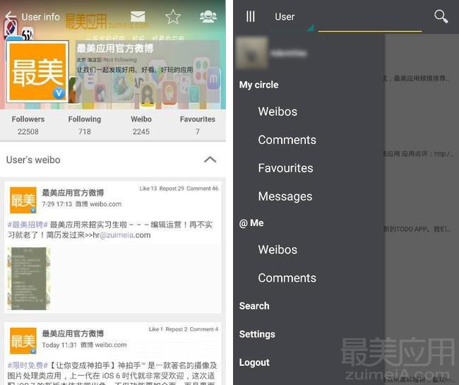Tap the blurred account avatar in drawer
The image size is (459, 385).
(252, 53)
